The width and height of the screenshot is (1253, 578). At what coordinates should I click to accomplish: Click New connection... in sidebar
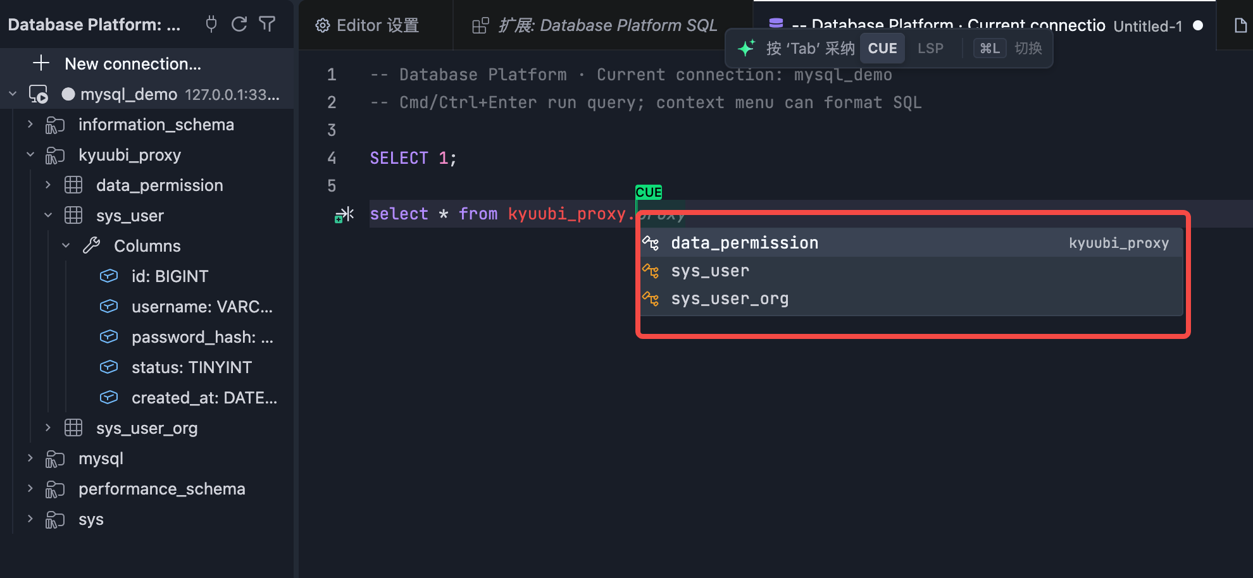click(x=133, y=64)
